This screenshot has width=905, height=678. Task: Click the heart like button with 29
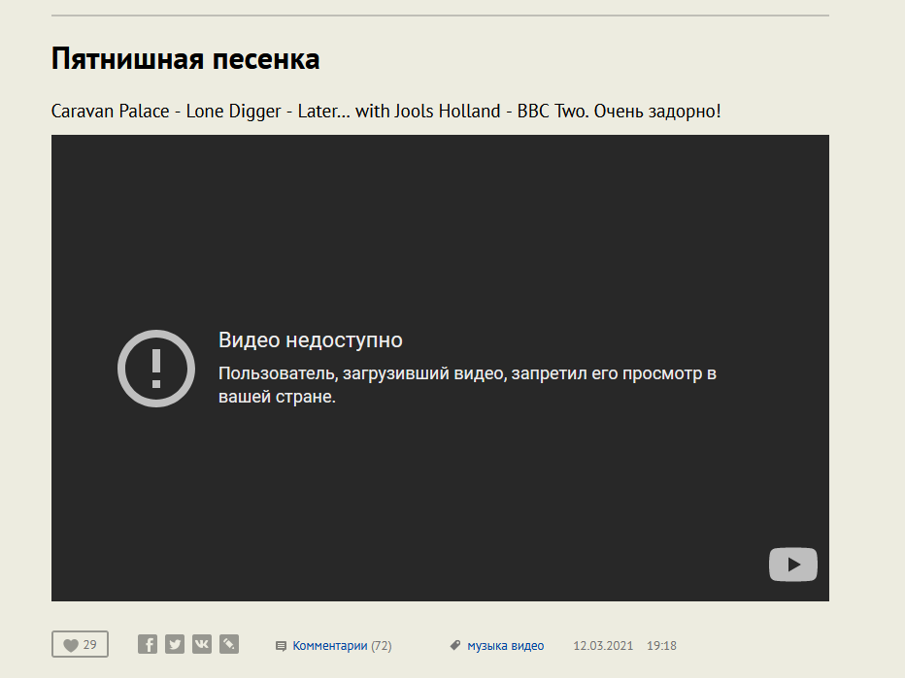[80, 645]
